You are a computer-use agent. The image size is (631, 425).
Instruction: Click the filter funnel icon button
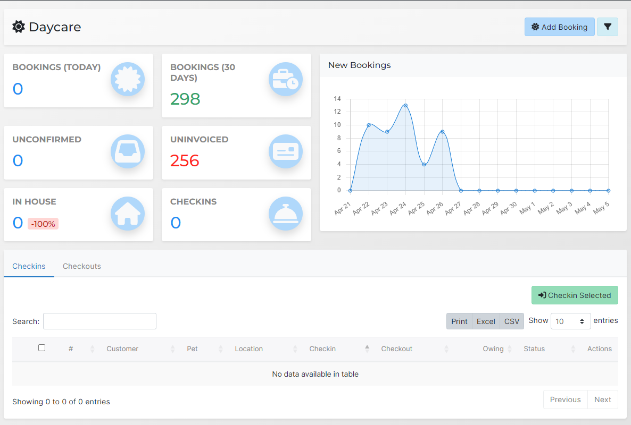point(607,27)
